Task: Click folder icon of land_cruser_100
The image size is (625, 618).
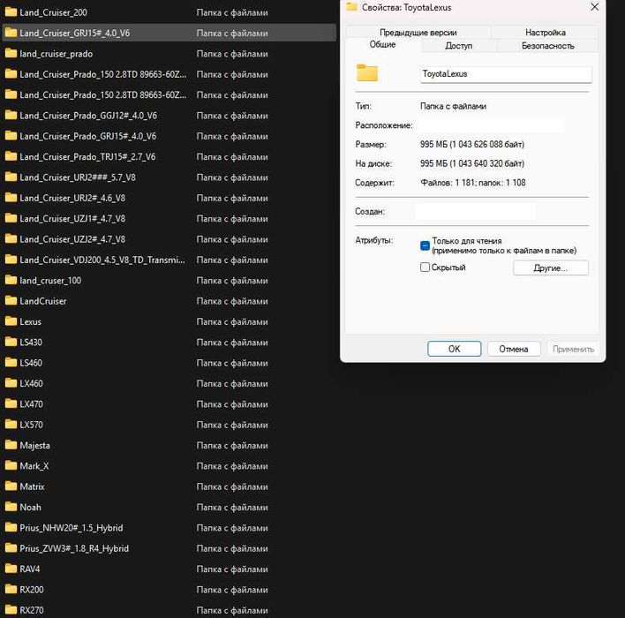Action: (x=11, y=280)
